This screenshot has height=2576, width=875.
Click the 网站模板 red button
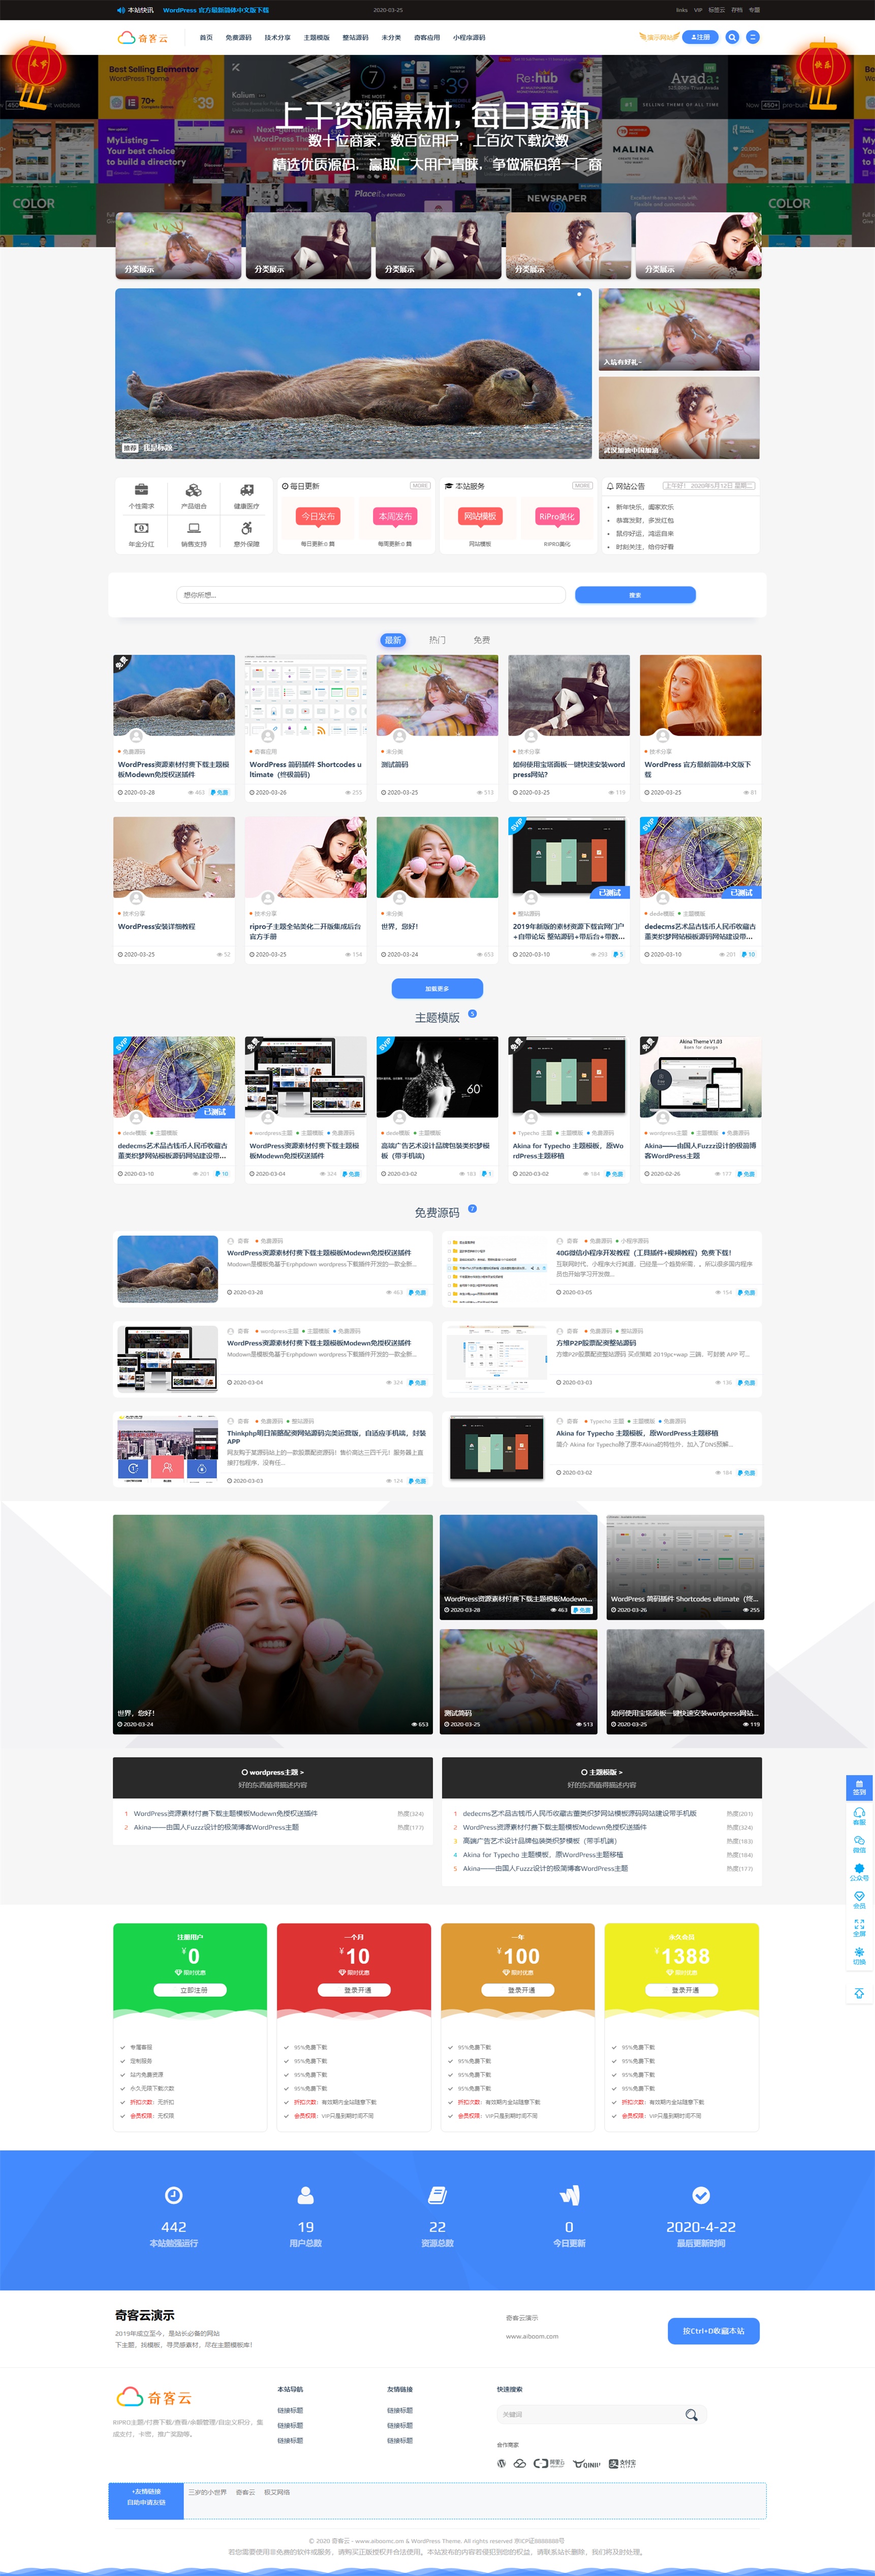tap(481, 516)
